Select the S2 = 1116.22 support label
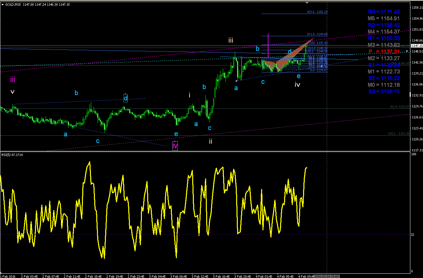The image size is (423, 278). [x=384, y=78]
